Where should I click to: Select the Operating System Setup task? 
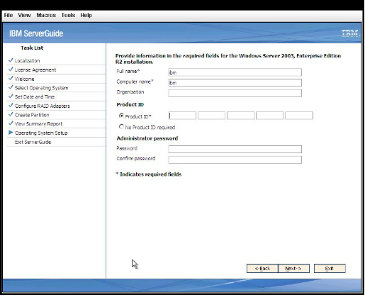(41, 133)
